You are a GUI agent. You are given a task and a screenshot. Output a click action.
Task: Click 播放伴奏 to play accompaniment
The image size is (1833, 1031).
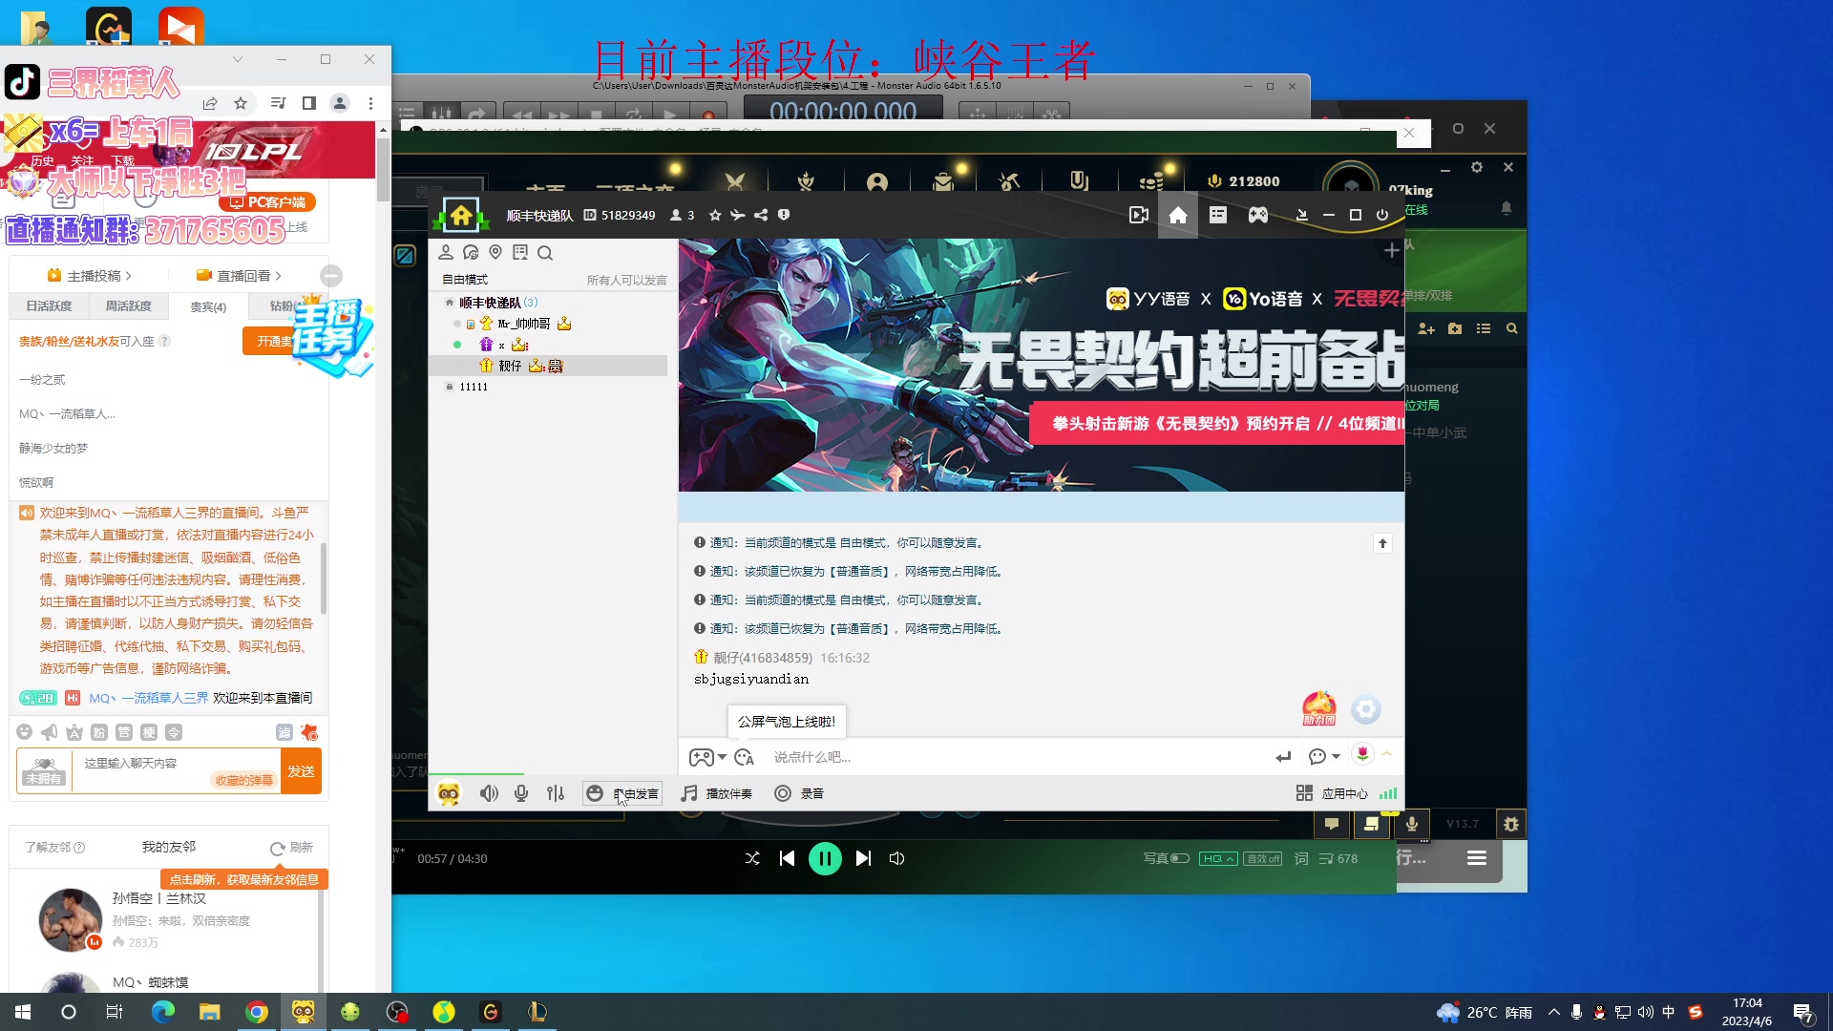(717, 793)
